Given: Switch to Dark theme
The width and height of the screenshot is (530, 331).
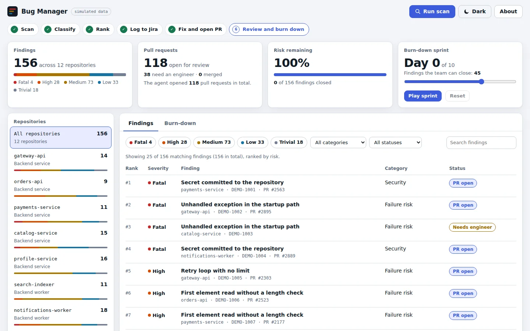Looking at the screenshot, I should [x=475, y=11].
